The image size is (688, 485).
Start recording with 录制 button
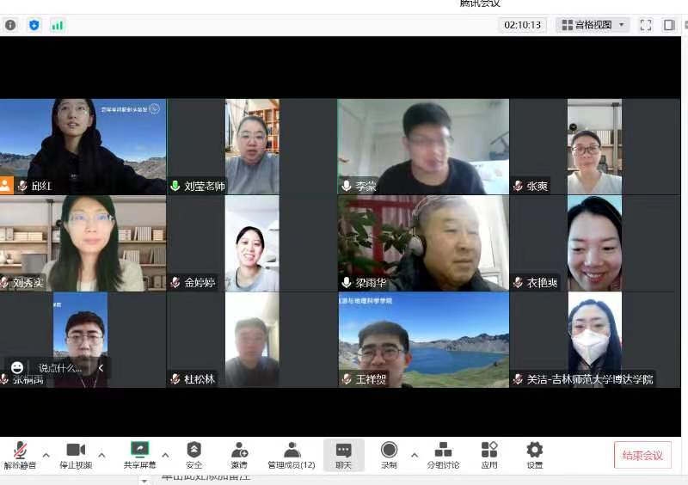tap(389, 455)
